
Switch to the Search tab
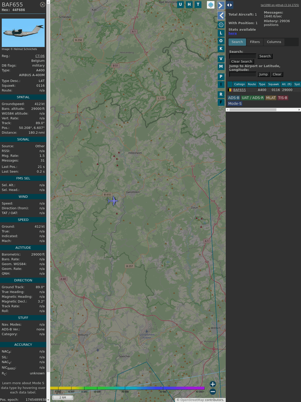point(237,42)
